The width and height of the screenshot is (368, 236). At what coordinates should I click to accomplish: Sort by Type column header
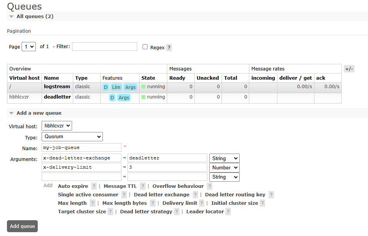pyautogui.click(x=81, y=78)
